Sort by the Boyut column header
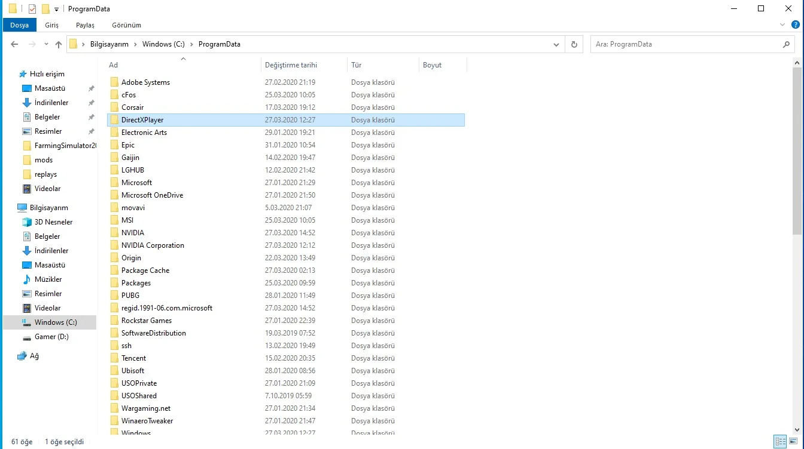This screenshot has width=804, height=449. [443, 65]
